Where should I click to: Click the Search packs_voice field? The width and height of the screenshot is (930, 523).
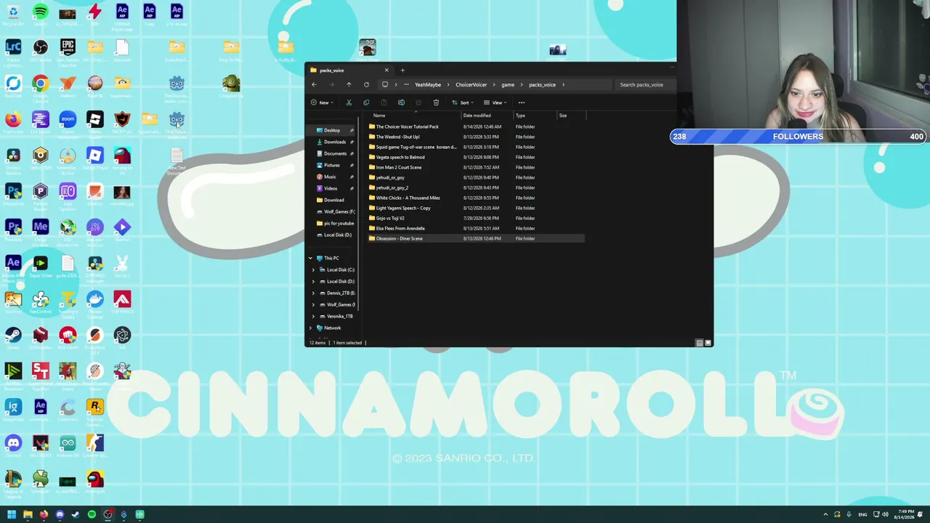[645, 85]
